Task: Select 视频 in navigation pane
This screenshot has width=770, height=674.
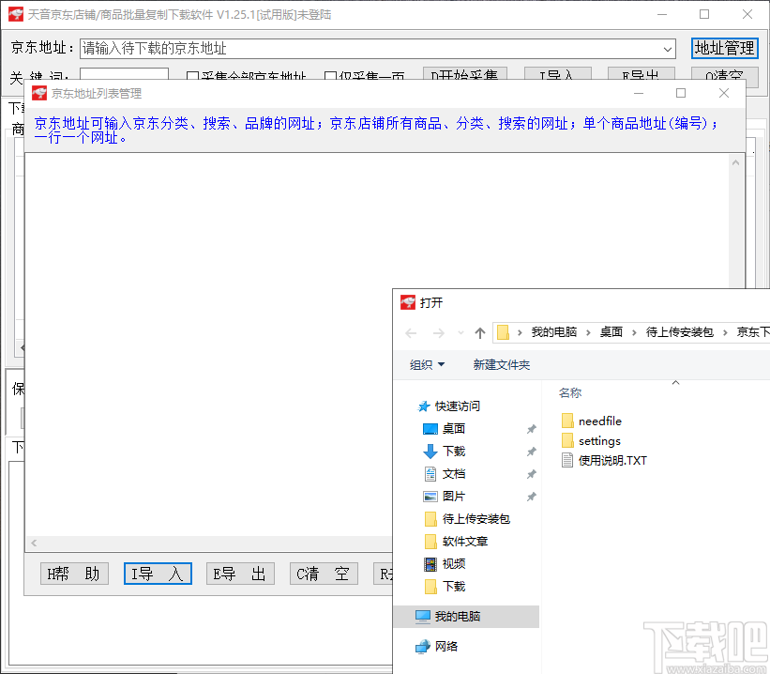Action: tap(444, 564)
